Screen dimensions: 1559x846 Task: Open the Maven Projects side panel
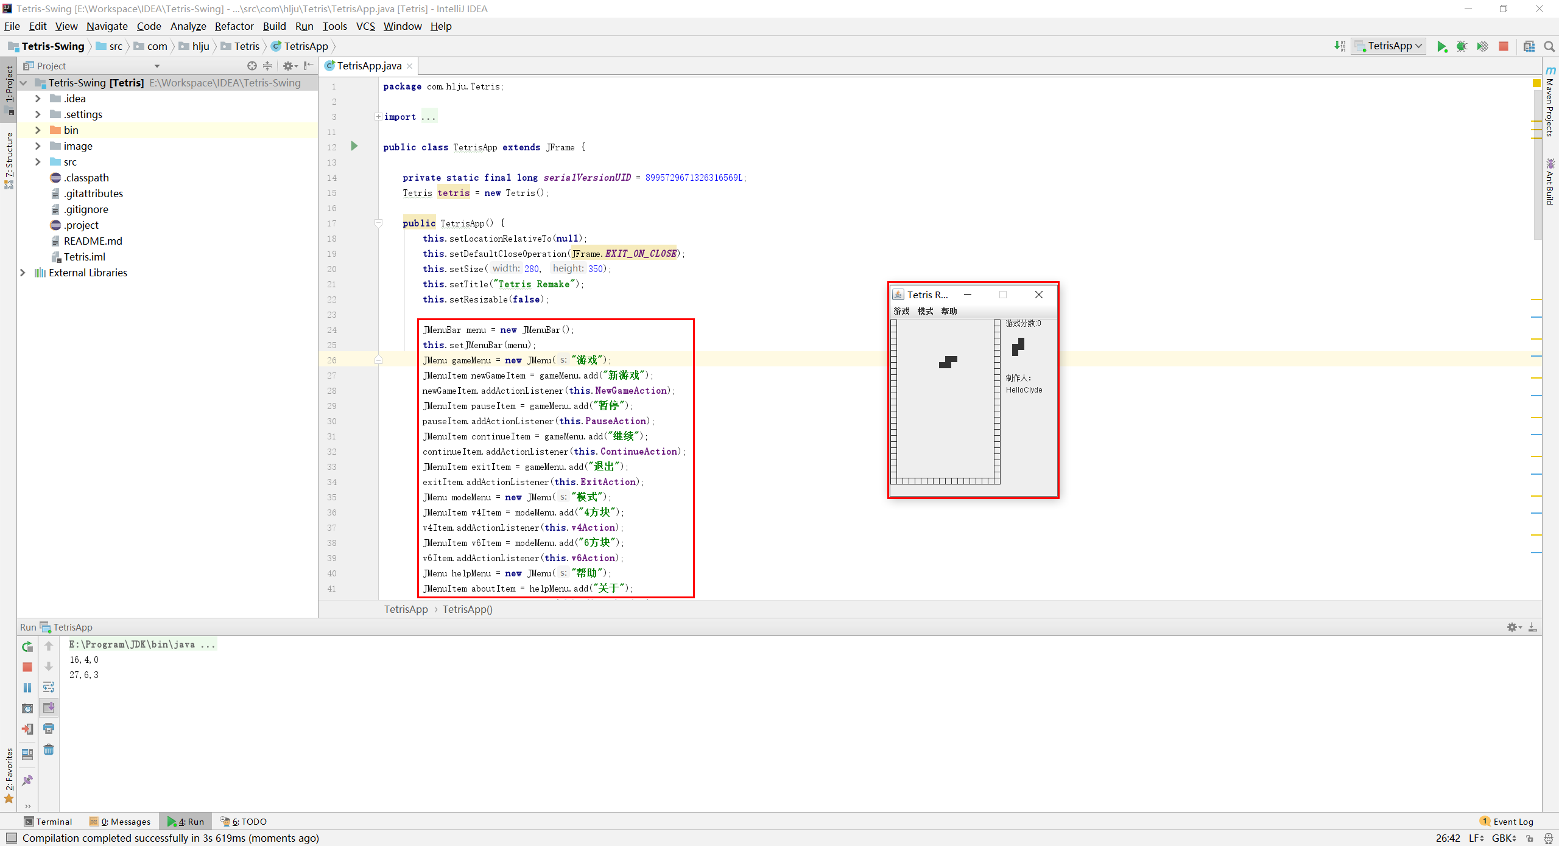[x=1550, y=101]
